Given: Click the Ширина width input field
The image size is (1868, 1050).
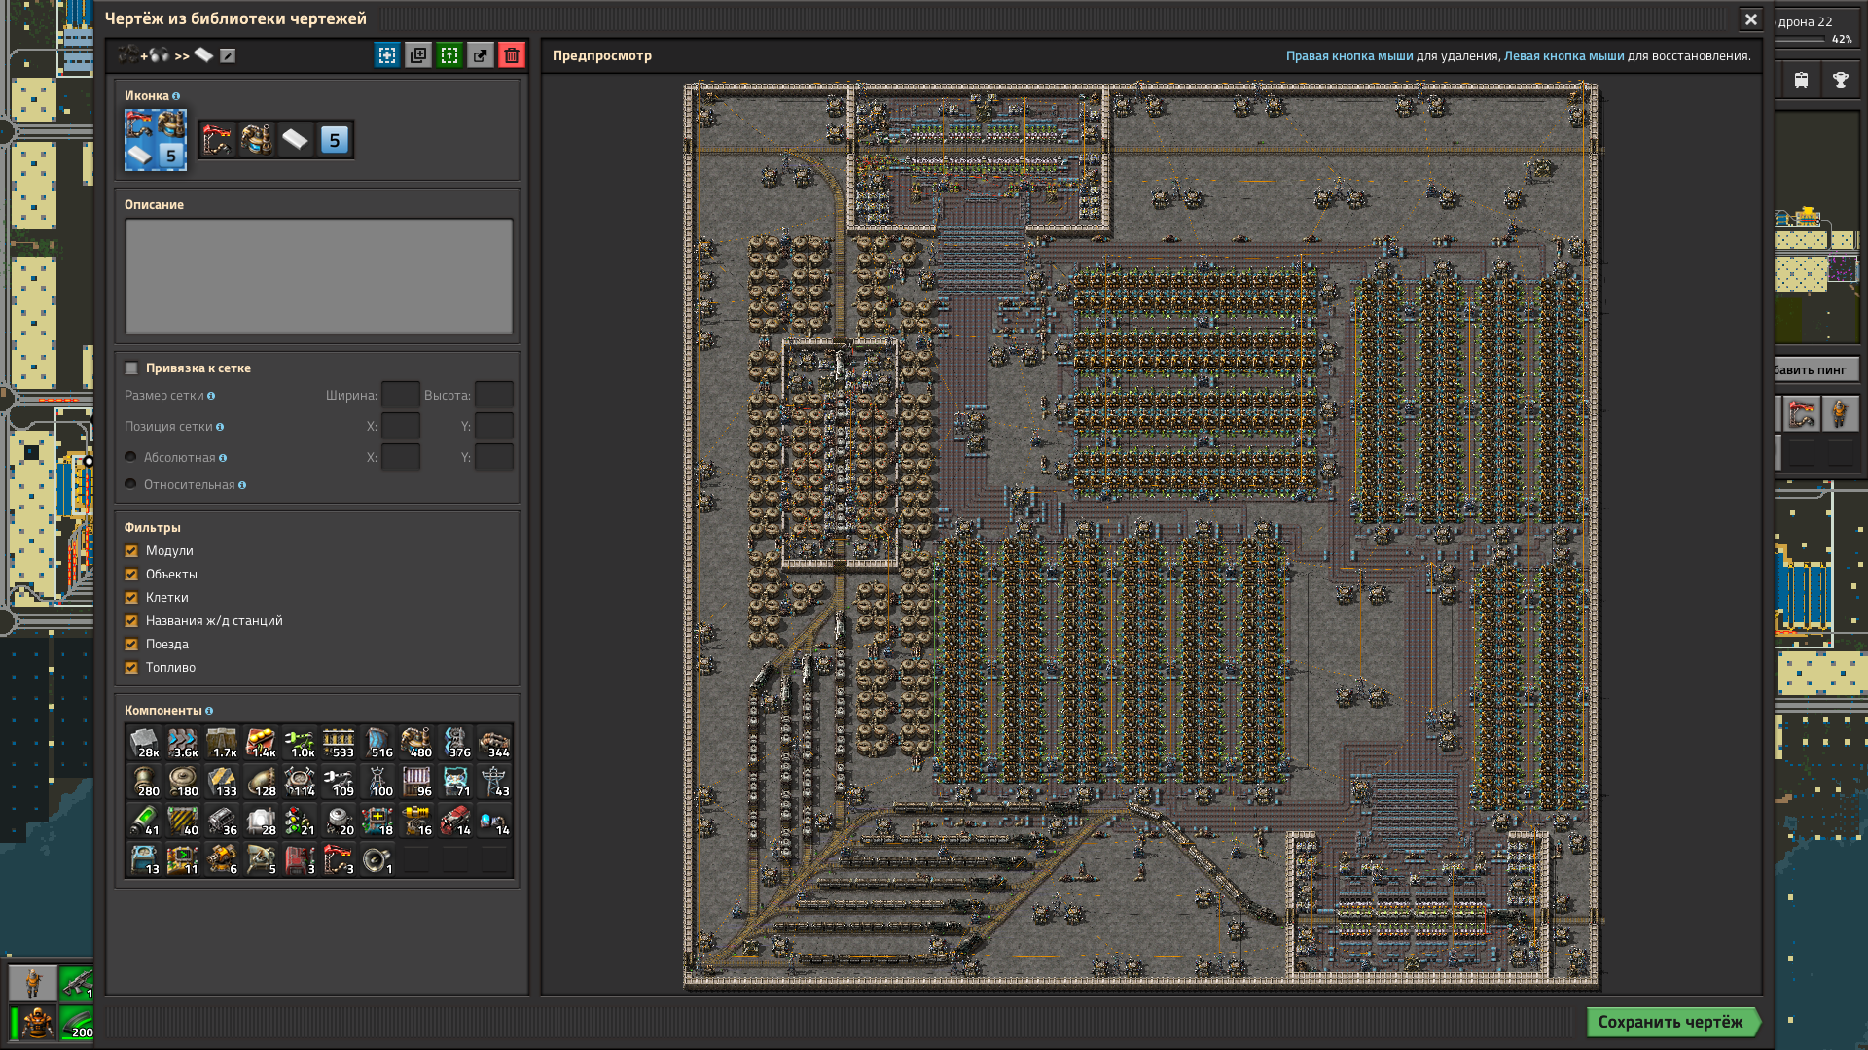Looking at the screenshot, I should (x=401, y=396).
